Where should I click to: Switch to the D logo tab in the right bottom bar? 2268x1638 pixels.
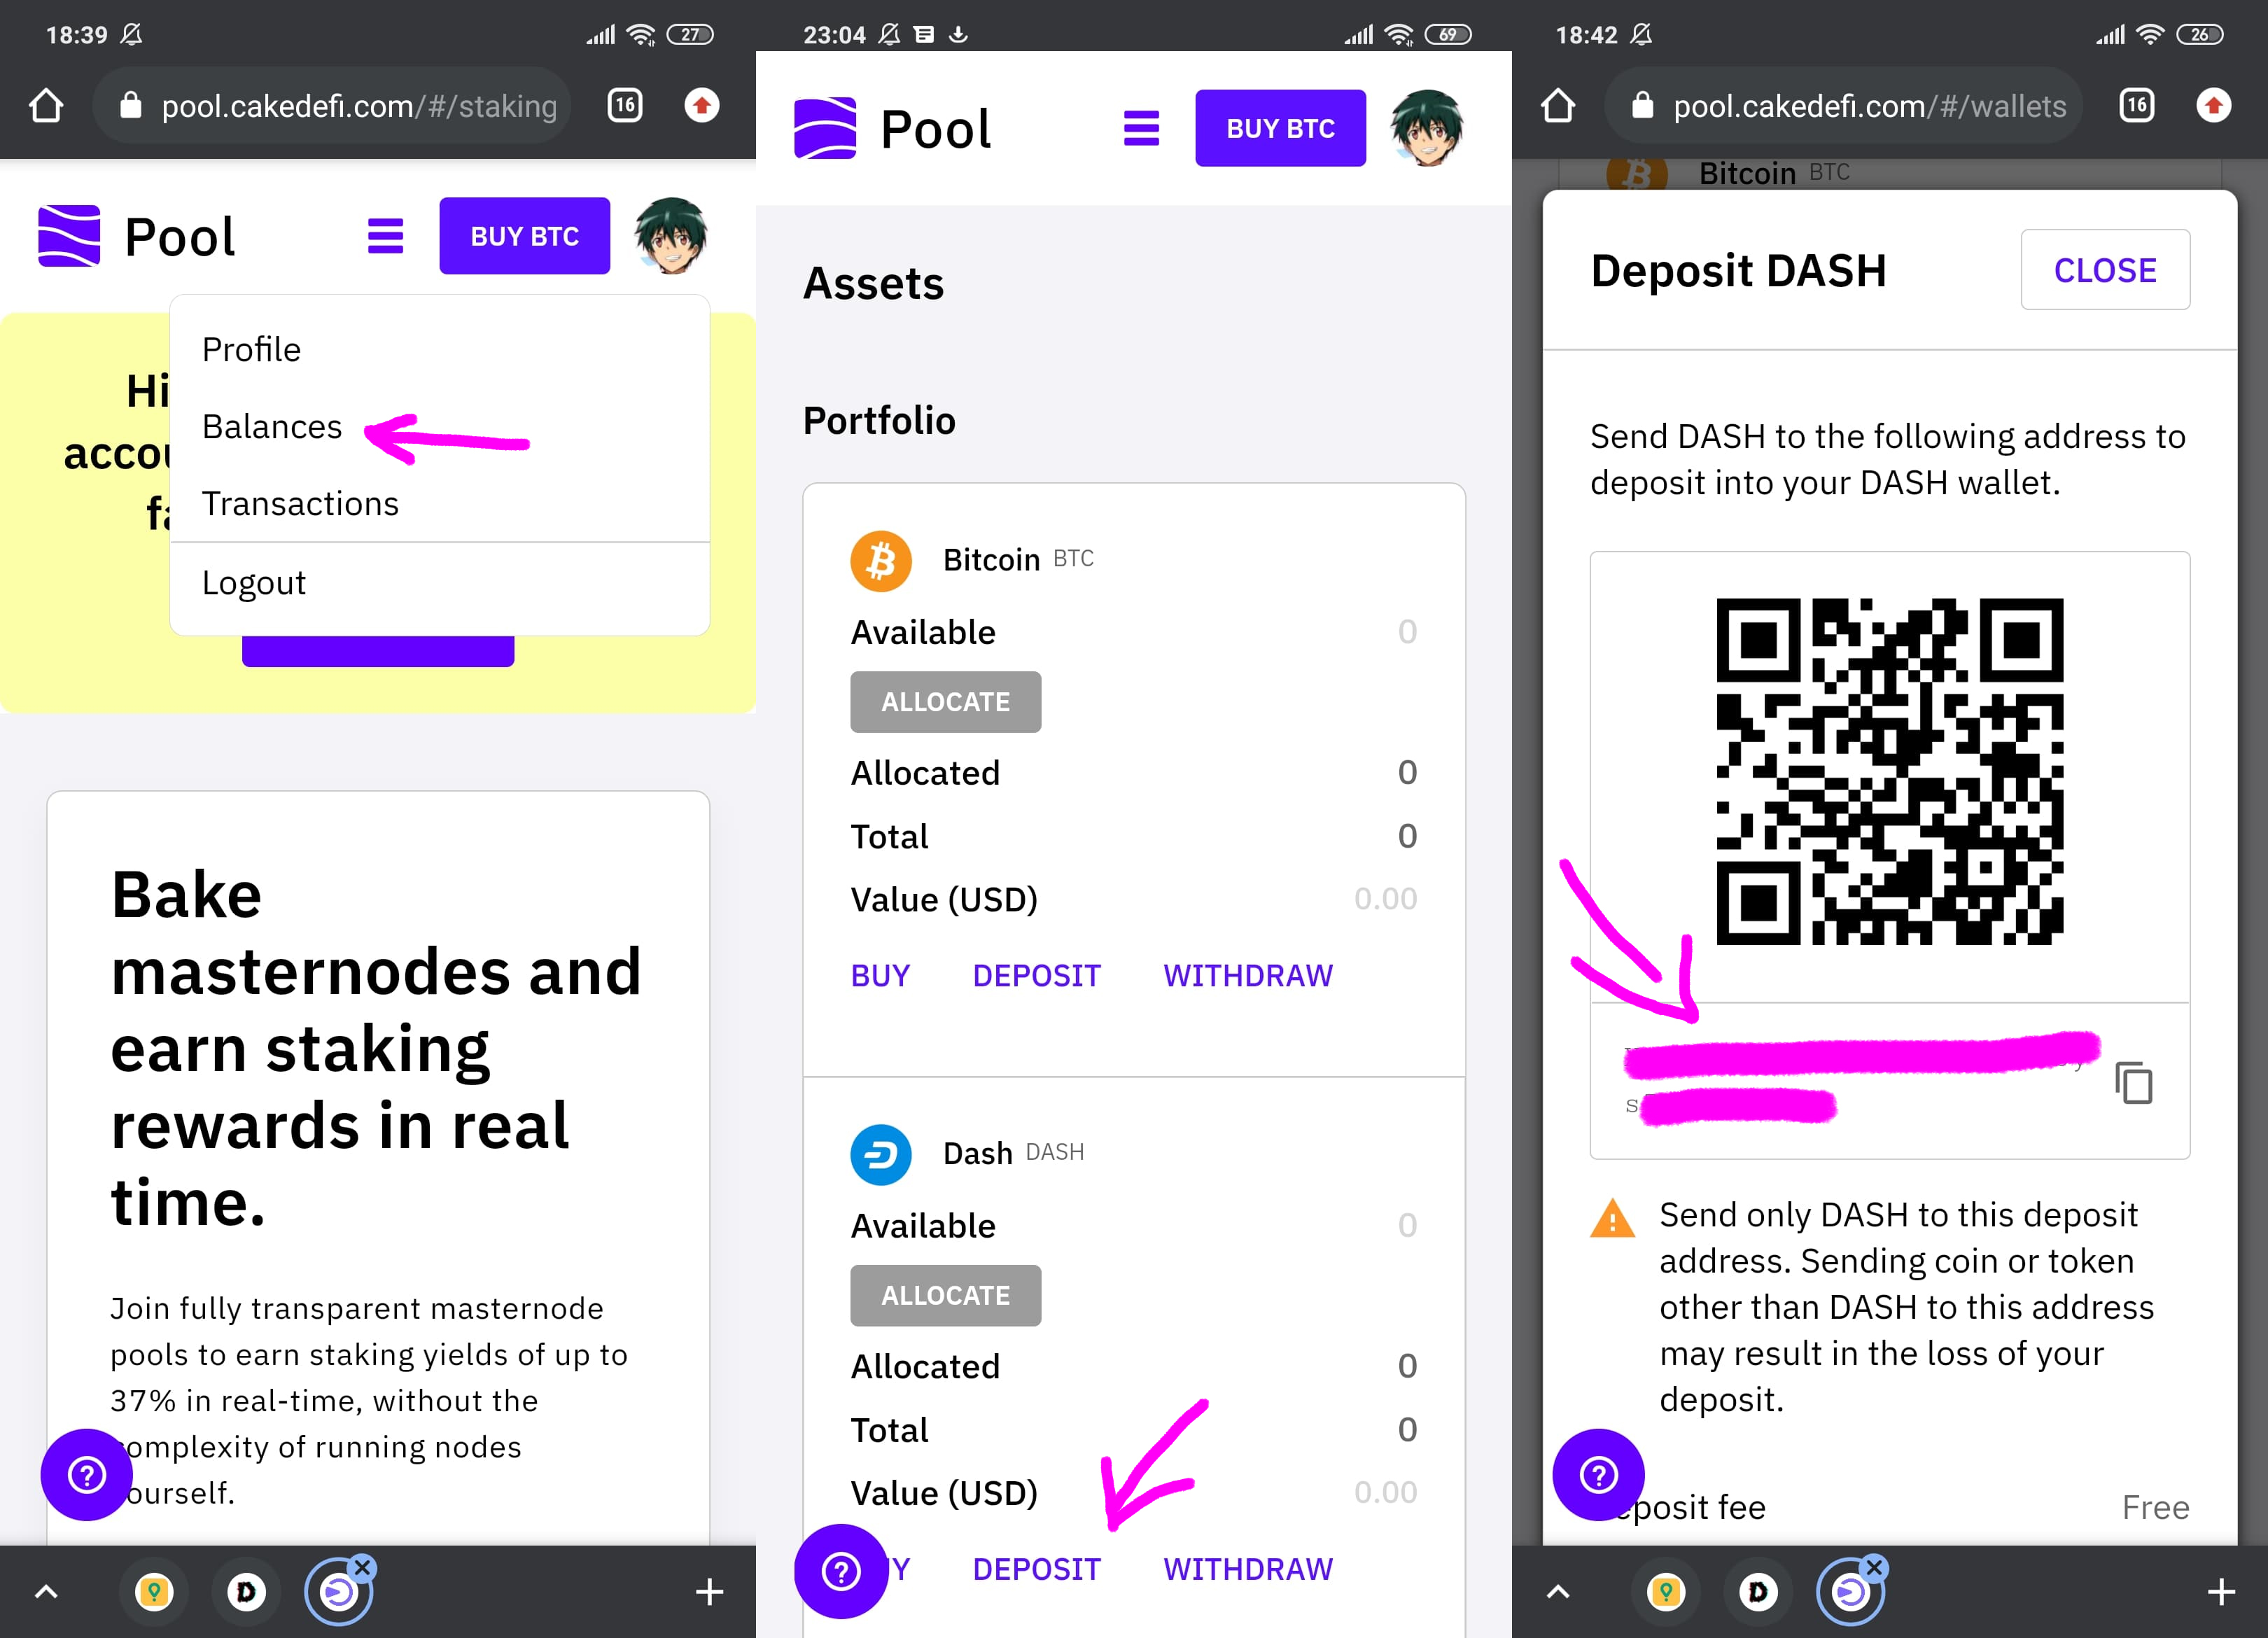(1758, 1592)
